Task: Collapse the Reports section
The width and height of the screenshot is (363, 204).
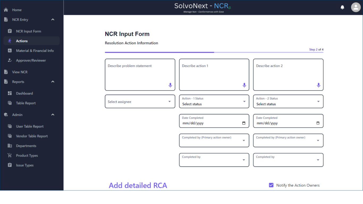Action: point(53,82)
